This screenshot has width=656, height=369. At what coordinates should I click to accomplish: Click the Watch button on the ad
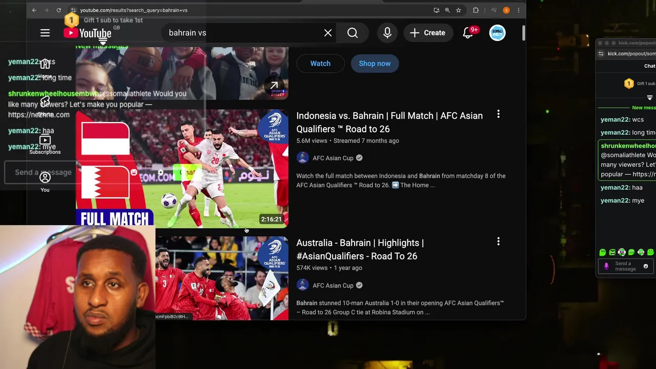click(320, 64)
